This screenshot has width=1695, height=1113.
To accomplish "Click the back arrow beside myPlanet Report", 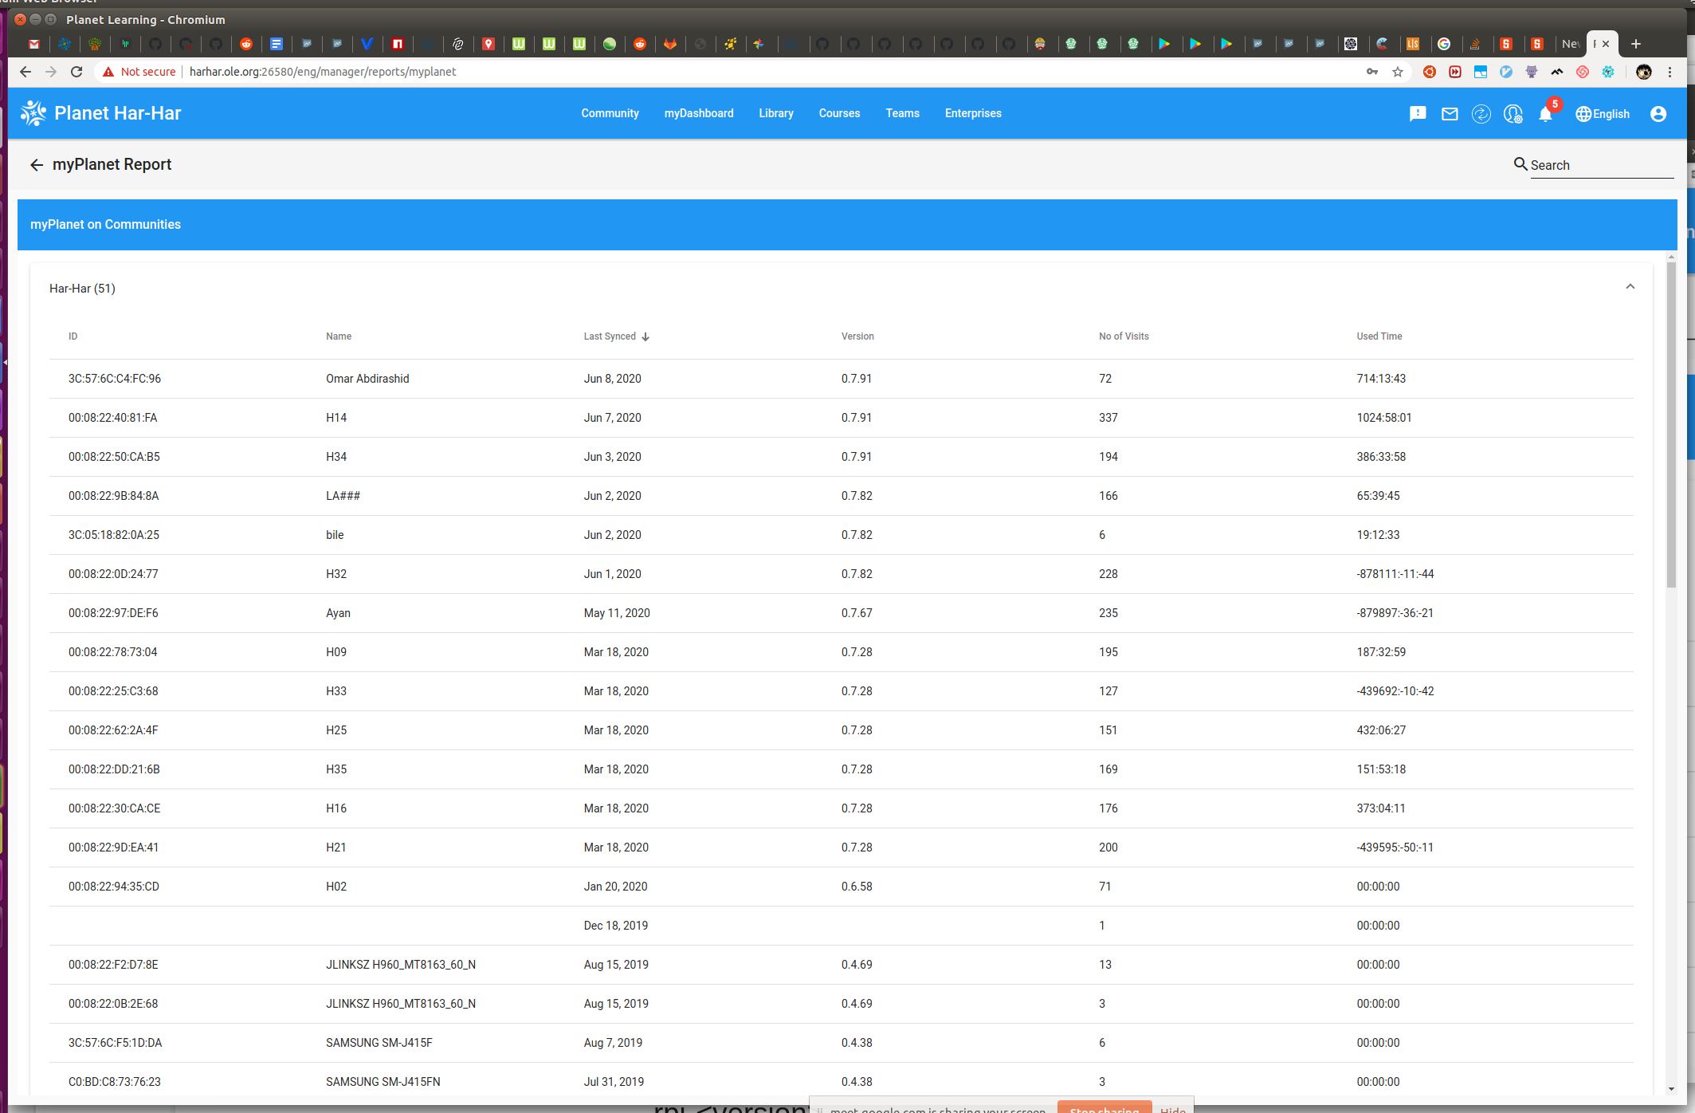I will [x=37, y=164].
